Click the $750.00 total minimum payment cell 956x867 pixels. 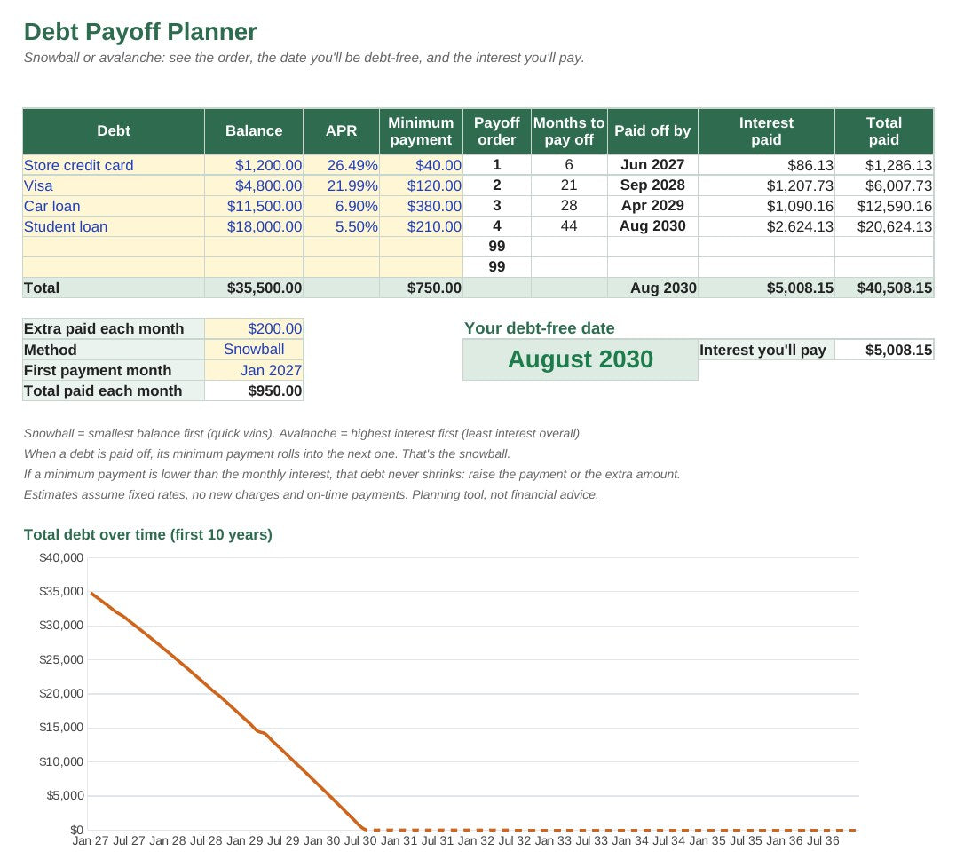pos(421,288)
